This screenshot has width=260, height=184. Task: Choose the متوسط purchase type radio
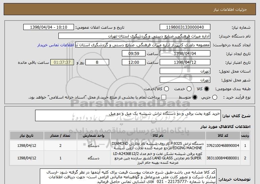(x=195, y=97)
